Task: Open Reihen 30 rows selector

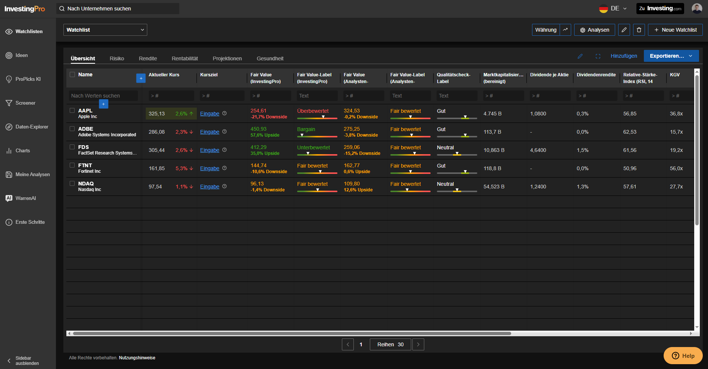Action: coord(390,344)
